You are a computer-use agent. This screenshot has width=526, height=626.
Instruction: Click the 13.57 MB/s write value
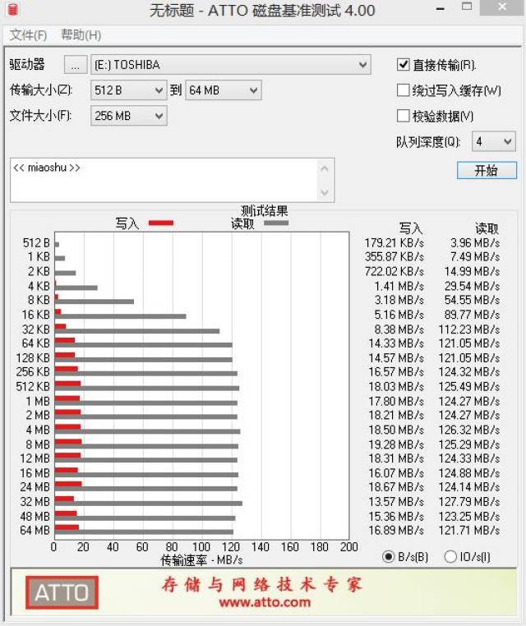click(x=396, y=502)
